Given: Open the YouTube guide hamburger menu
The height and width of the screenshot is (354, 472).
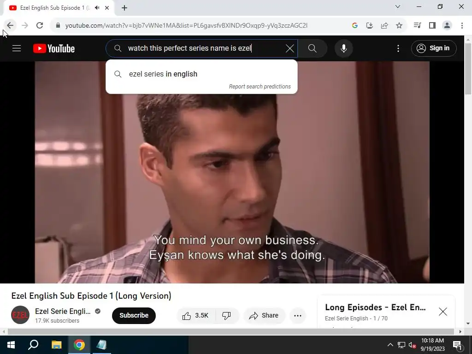Looking at the screenshot, I should point(17,48).
